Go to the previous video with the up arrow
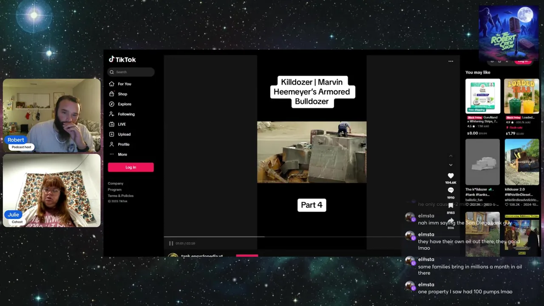This screenshot has width=544, height=306. [x=451, y=156]
